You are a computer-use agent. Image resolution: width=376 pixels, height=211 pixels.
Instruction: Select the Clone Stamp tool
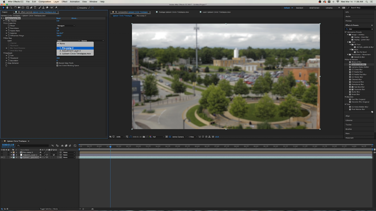click(43, 8)
